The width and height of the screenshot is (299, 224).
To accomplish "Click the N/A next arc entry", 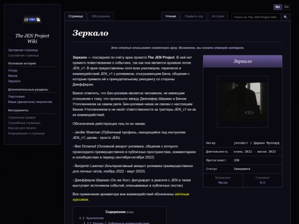I will pyautogui.click(x=262, y=183).
